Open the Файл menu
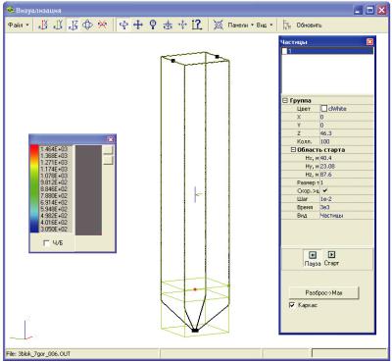This screenshot has width=392, height=362. point(18,26)
